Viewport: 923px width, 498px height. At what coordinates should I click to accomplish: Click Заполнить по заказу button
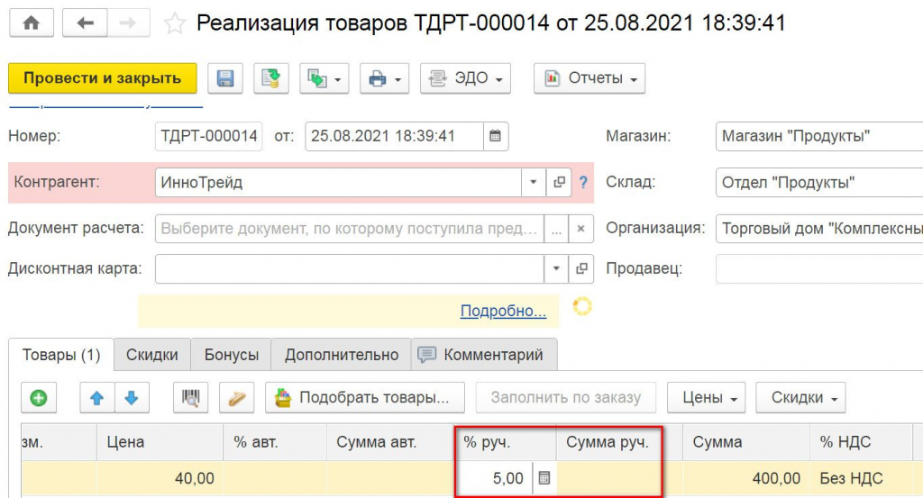click(566, 398)
